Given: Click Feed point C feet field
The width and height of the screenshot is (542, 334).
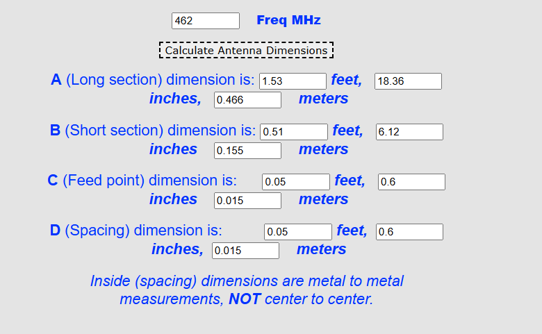Looking at the screenshot, I should tap(295, 182).
